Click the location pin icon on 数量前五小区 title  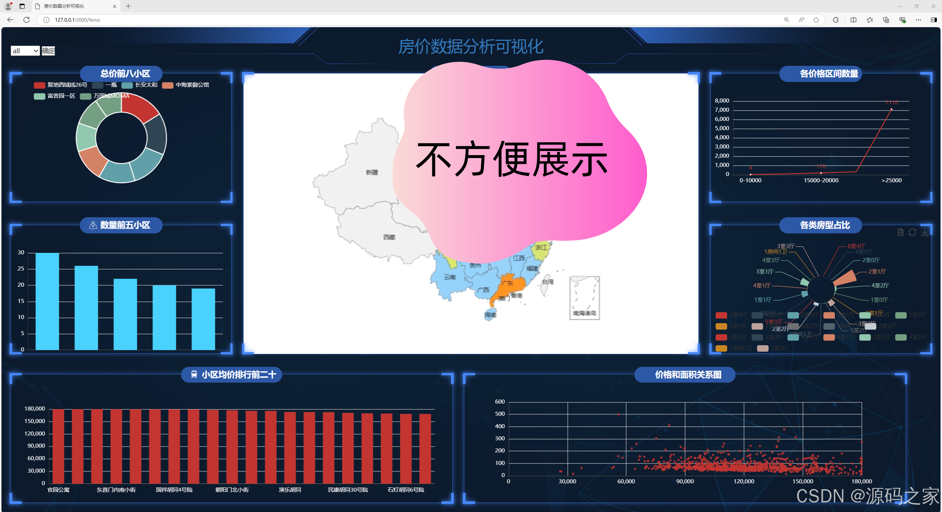click(x=93, y=225)
